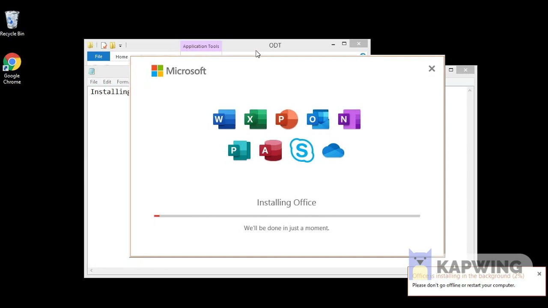The image size is (548, 308).
Task: Click the New folder quick access icon in ODT
Action: click(x=113, y=45)
